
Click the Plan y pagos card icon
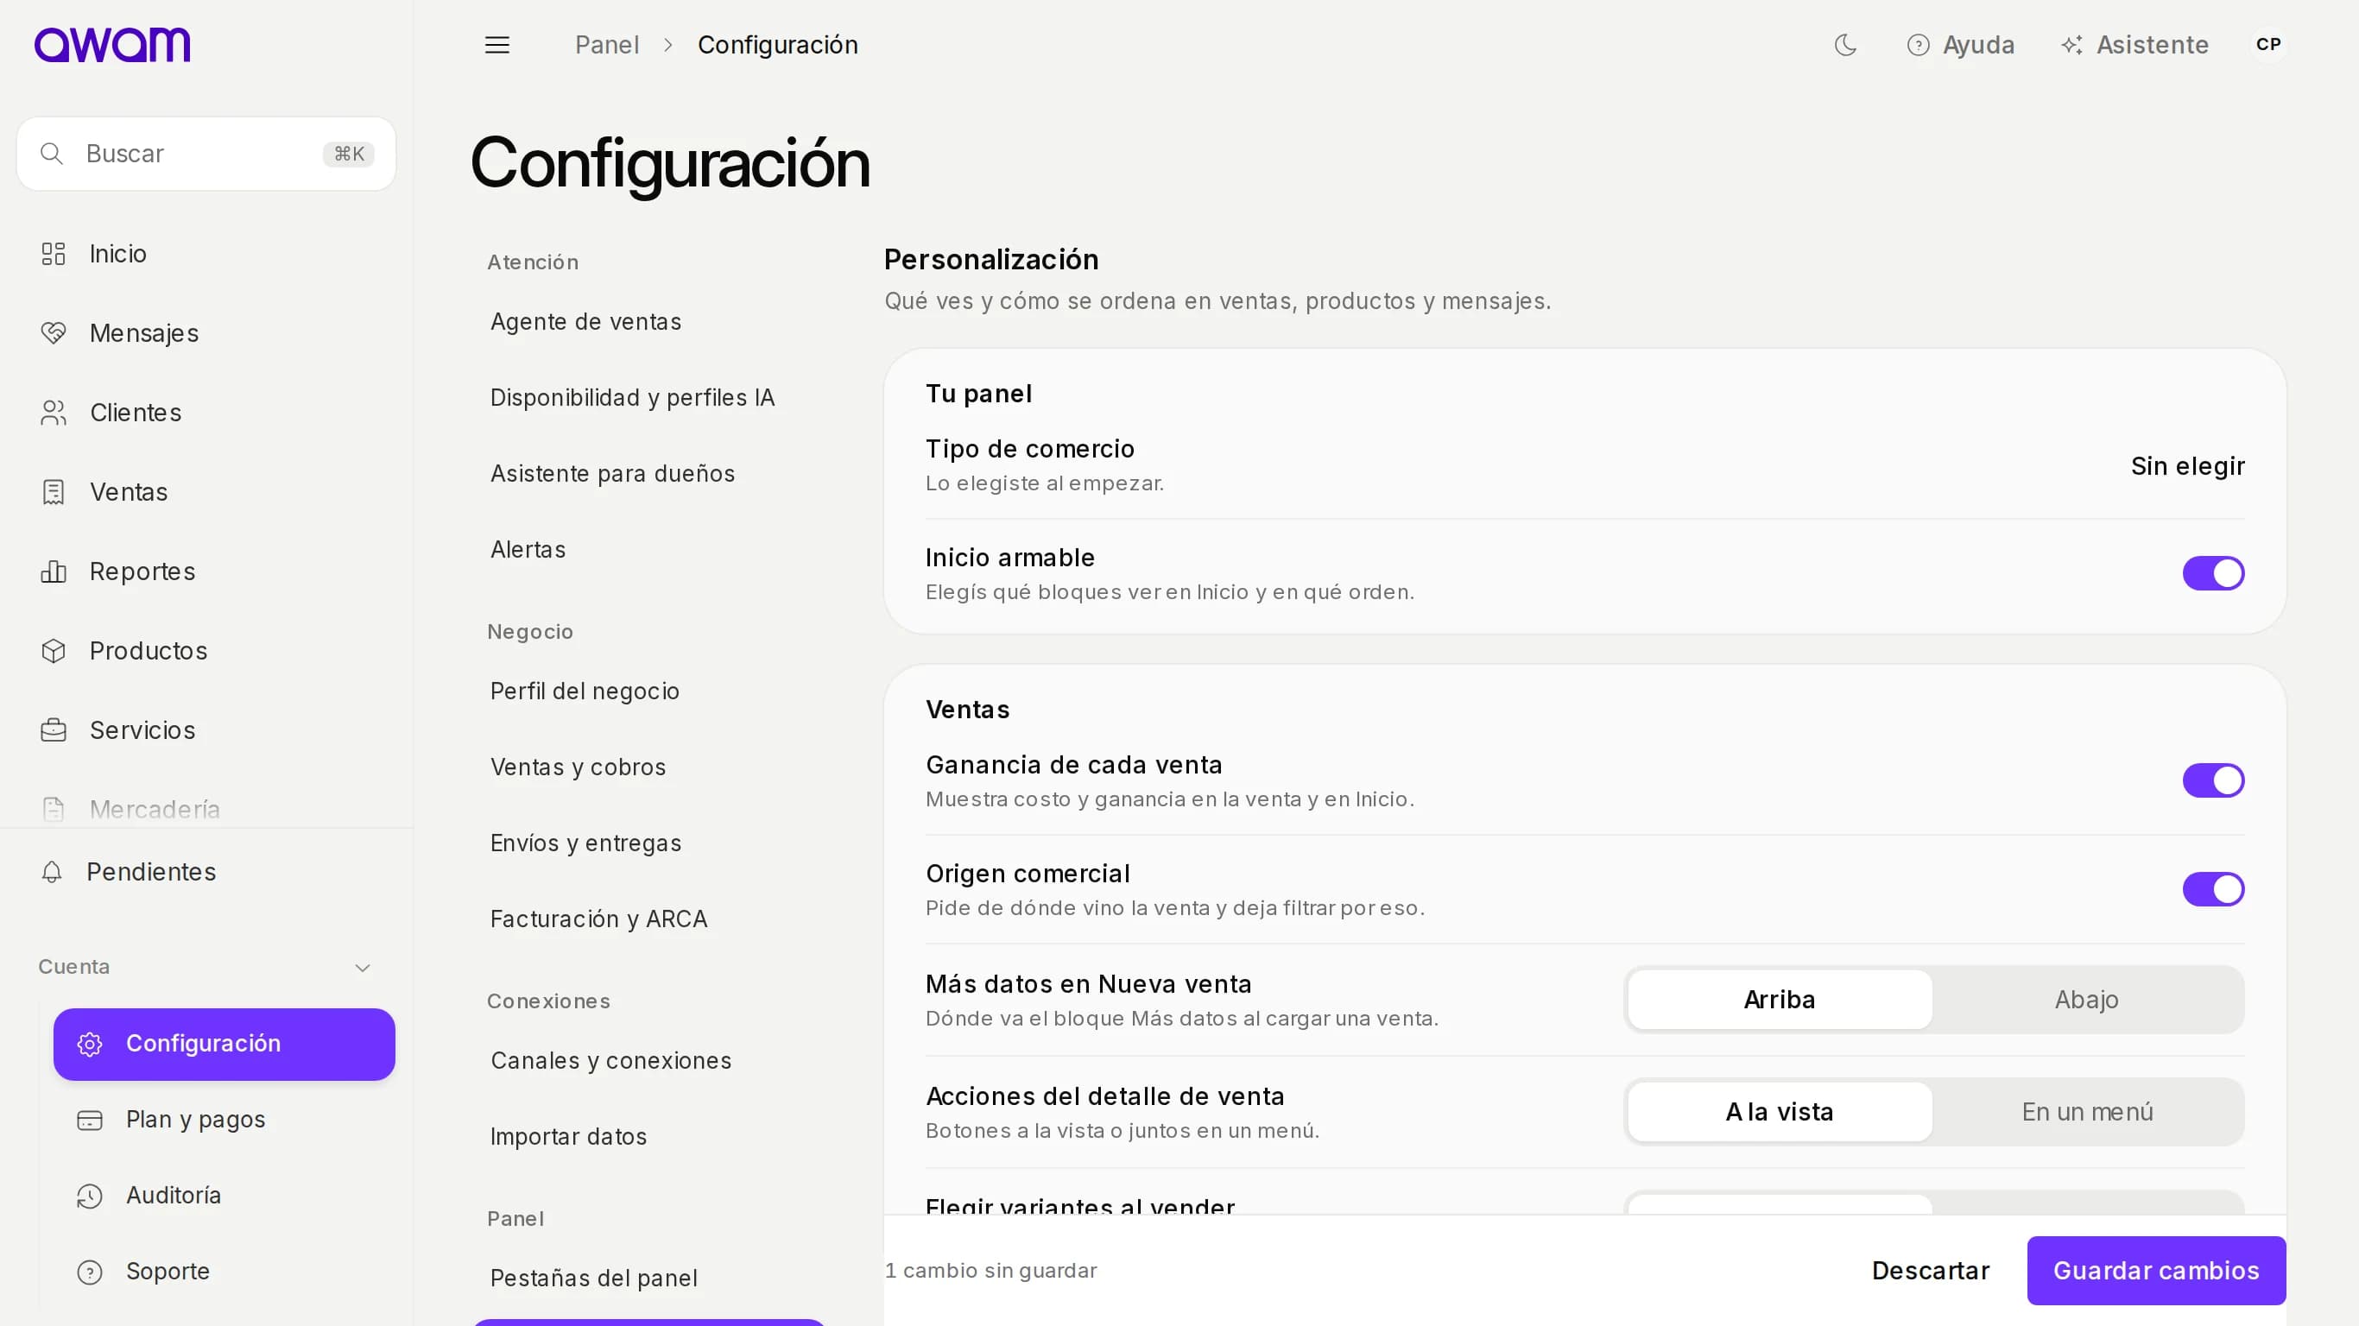pyautogui.click(x=90, y=1120)
